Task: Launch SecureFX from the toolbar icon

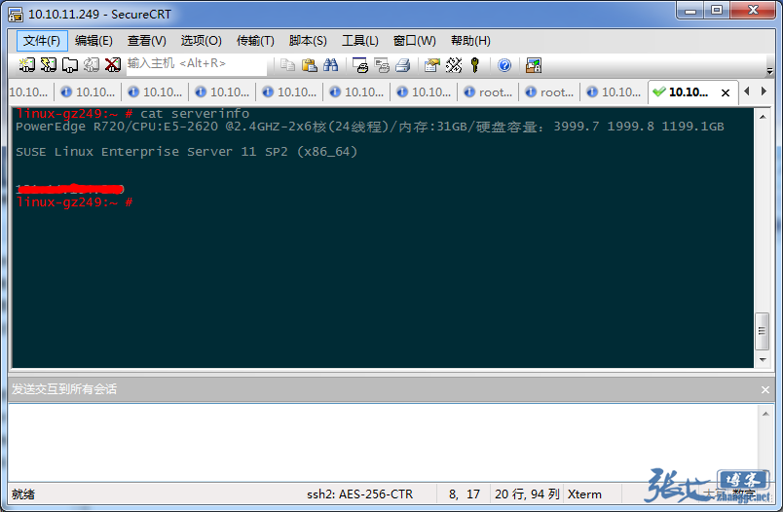Action: pos(534,65)
